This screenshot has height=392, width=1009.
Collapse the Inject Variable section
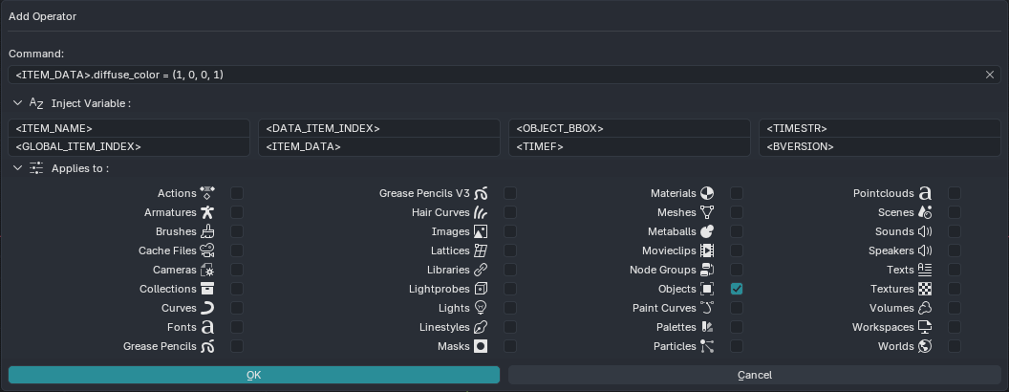pos(17,103)
